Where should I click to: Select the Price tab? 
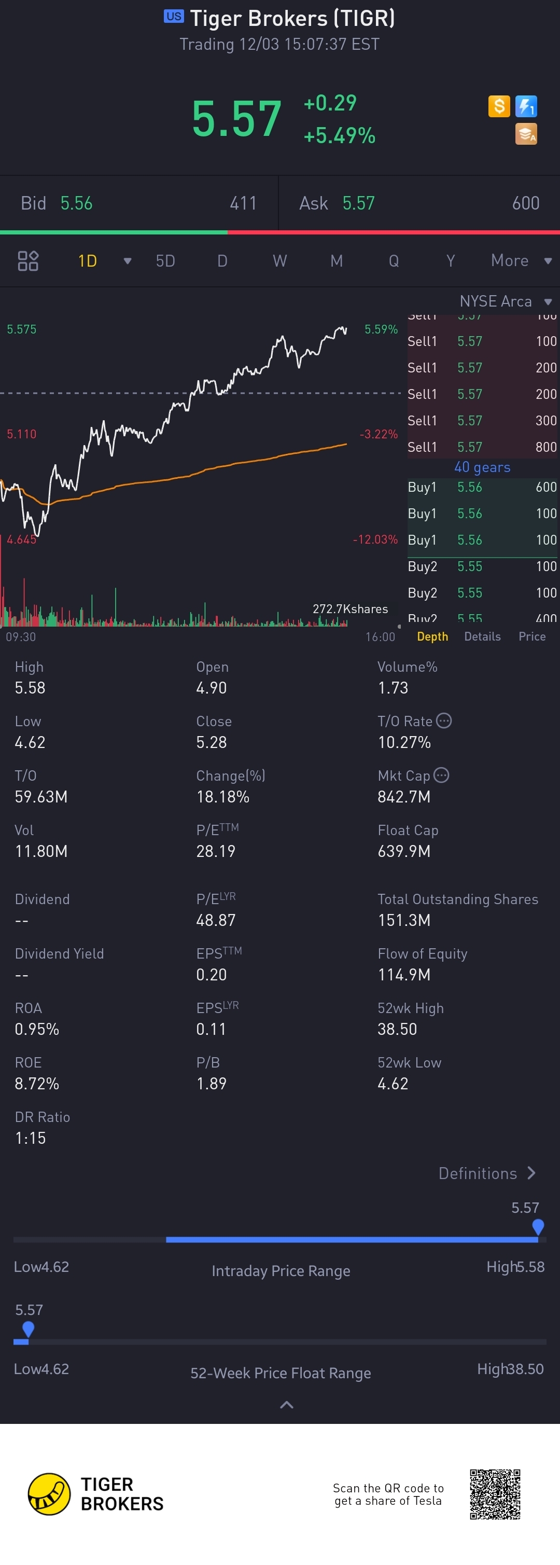click(x=532, y=636)
